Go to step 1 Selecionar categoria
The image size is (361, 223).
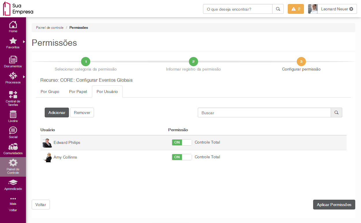(x=86, y=62)
